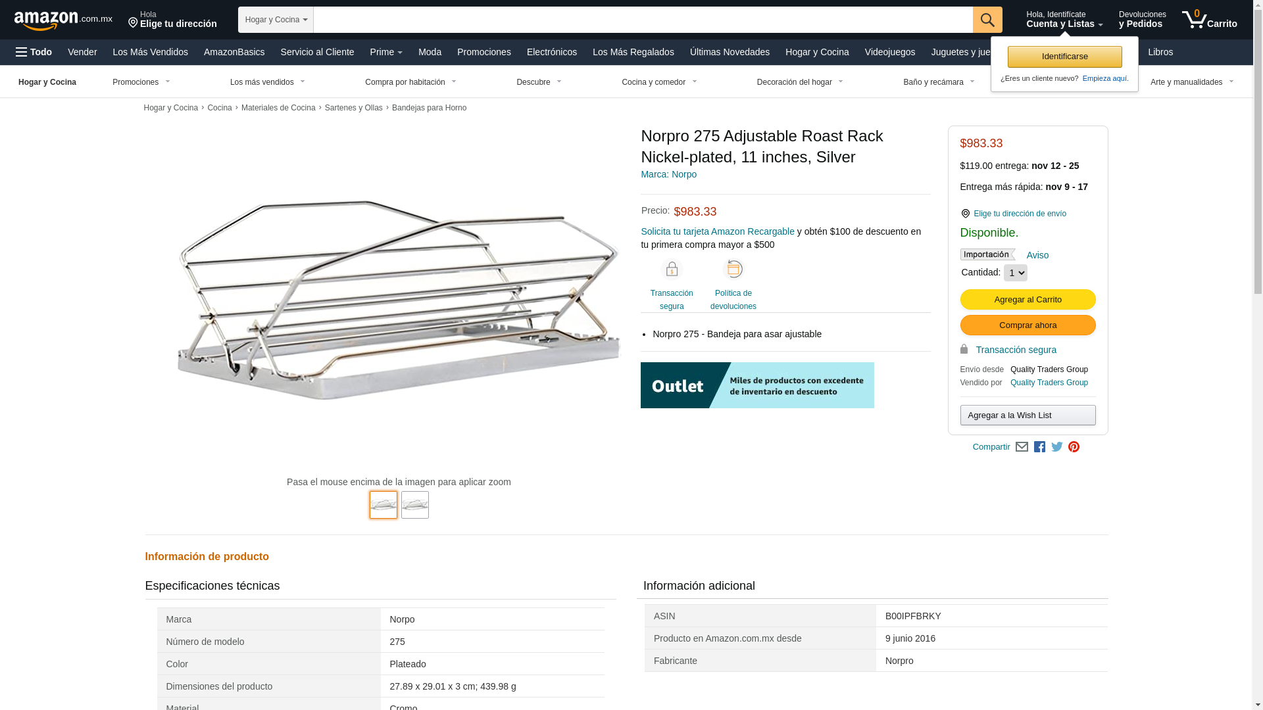Open the Cantidad quantity dropdown

click(1015, 273)
